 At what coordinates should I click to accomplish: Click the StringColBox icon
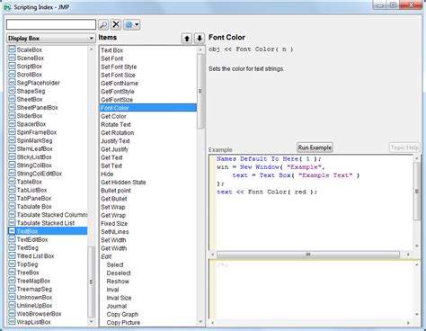[12, 165]
